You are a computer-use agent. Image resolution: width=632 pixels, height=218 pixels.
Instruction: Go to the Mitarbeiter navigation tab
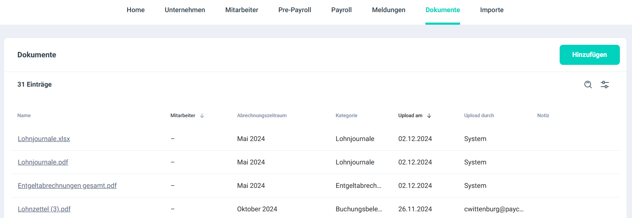(242, 10)
